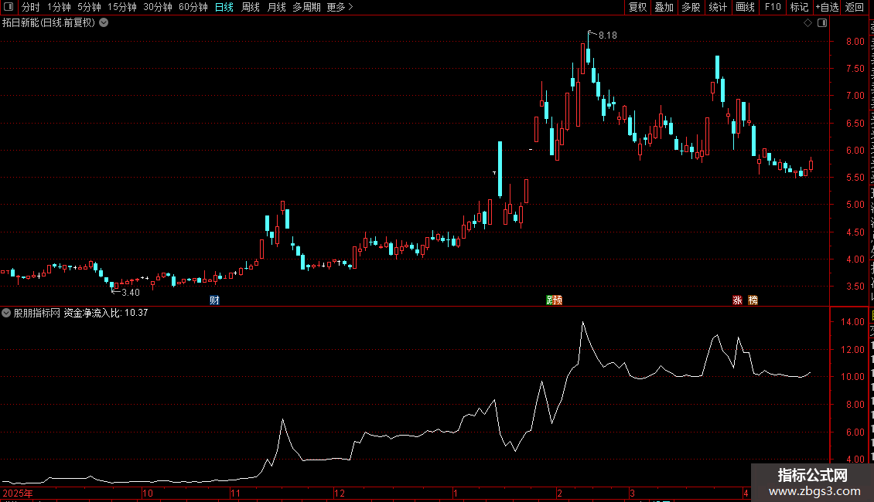
Task: Select the 5分钟 period tab
Action: 89,7
